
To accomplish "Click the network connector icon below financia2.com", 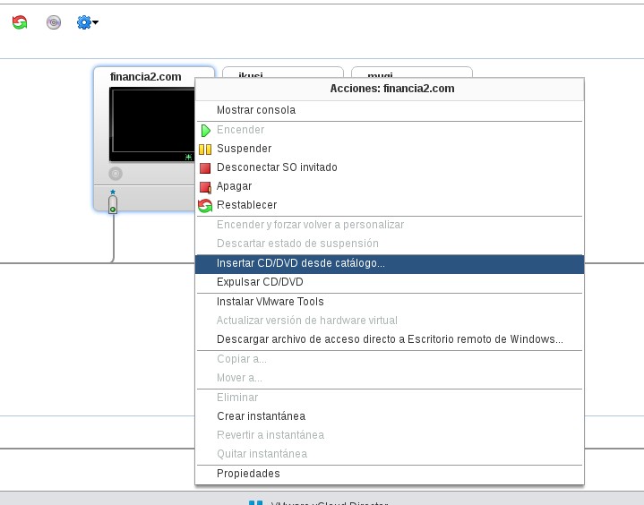I will [x=113, y=205].
